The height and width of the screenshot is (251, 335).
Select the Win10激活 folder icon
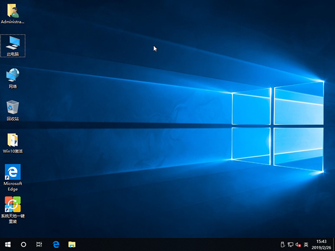tap(13, 143)
